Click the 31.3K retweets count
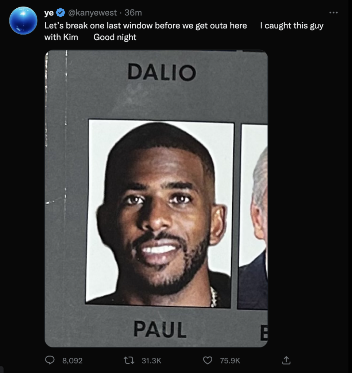The image size is (352, 373). click(151, 361)
